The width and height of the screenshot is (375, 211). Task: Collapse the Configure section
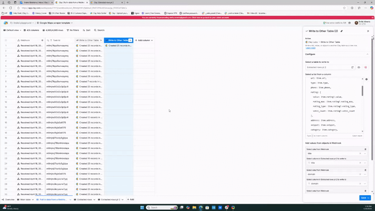coord(367,54)
